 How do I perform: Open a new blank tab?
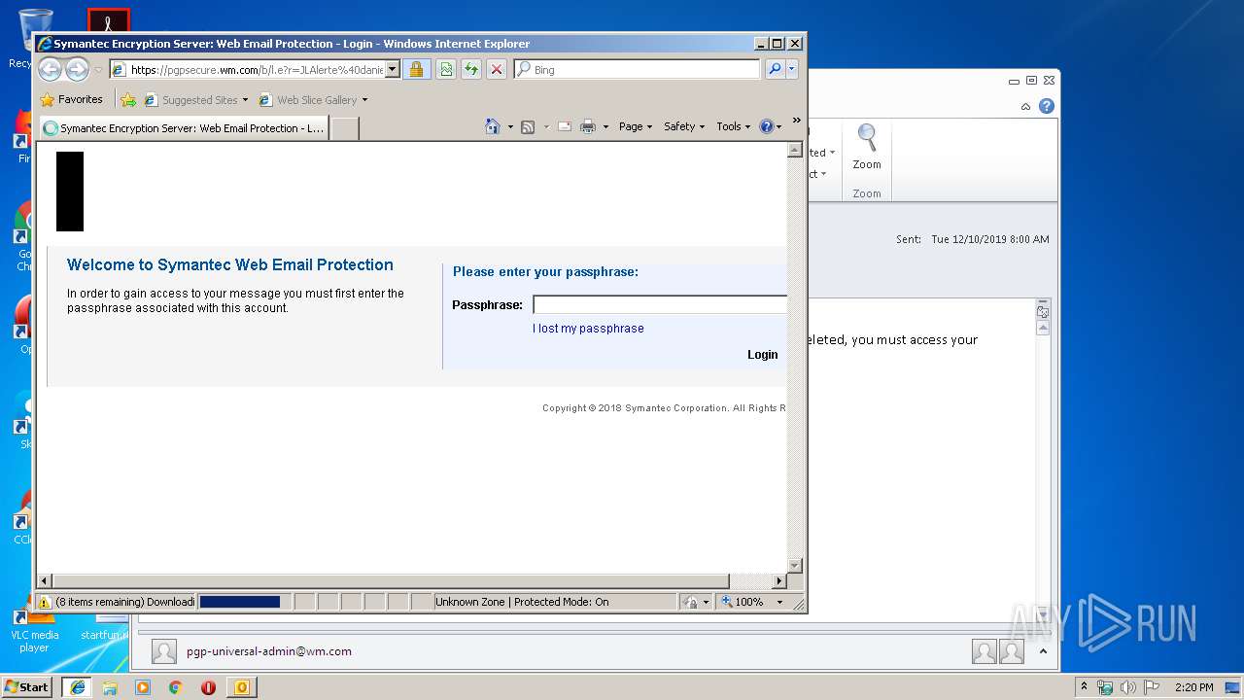click(345, 128)
